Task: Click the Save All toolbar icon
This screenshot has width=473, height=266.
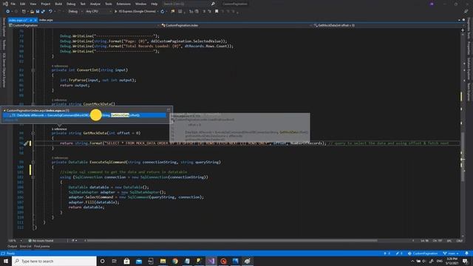Action: pos(43,12)
